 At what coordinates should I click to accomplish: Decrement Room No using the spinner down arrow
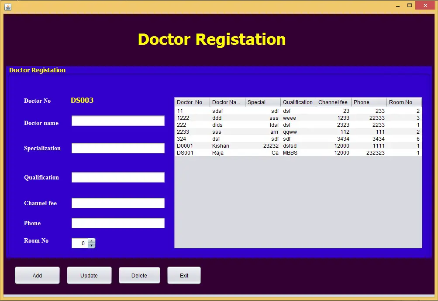91,245
